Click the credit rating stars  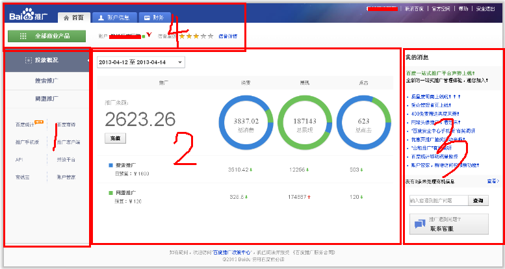196,36
